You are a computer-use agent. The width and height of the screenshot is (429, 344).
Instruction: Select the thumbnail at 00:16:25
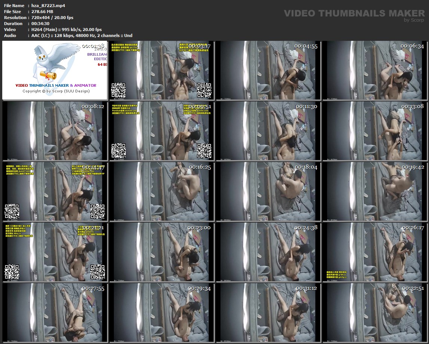[162, 191]
